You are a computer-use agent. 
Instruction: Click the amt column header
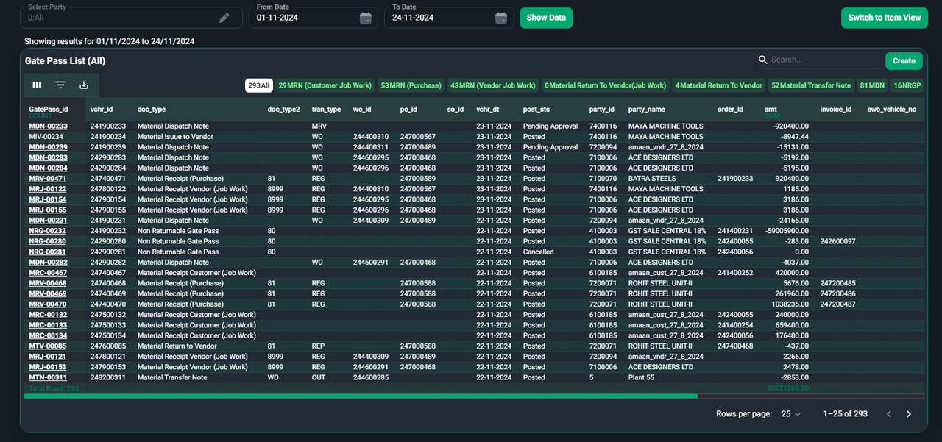[x=771, y=109]
